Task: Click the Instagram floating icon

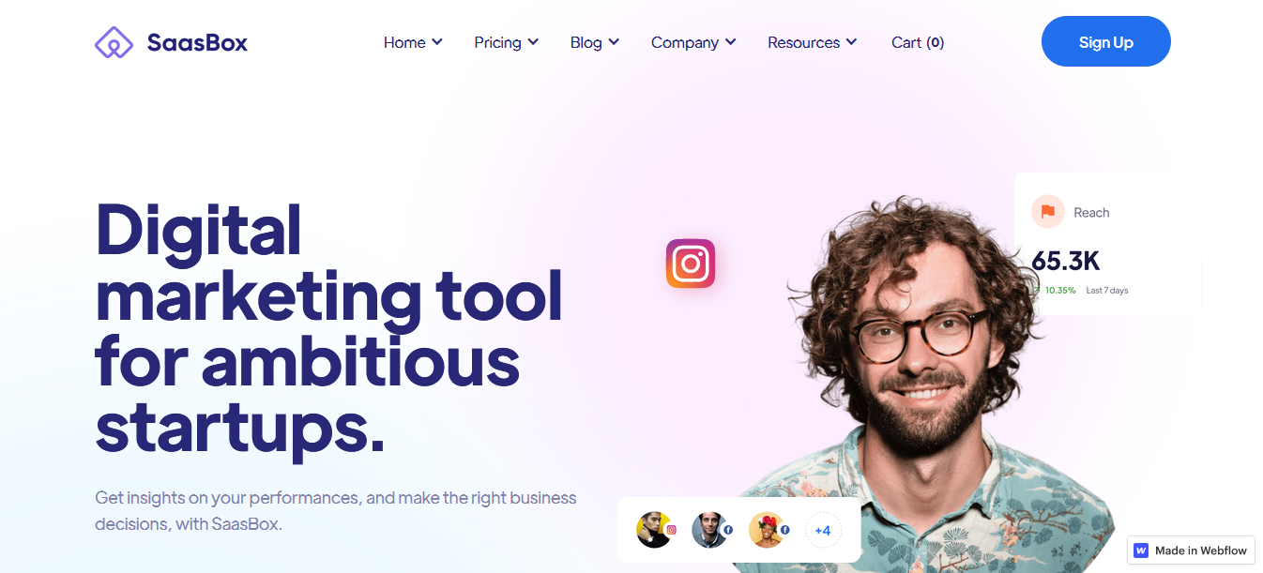Action: click(691, 264)
